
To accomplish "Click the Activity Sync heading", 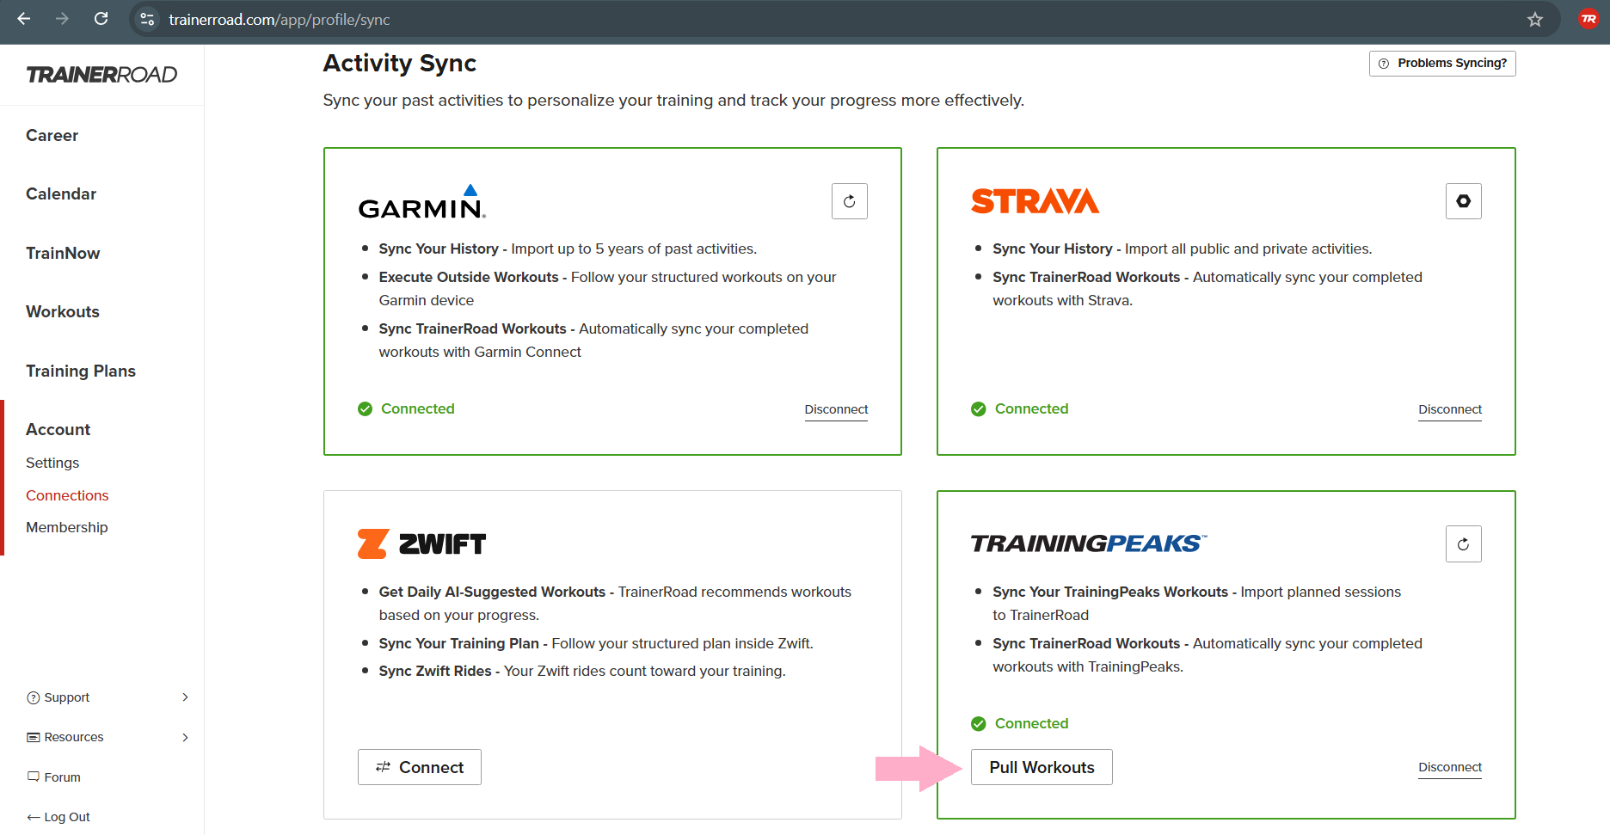I will point(400,64).
